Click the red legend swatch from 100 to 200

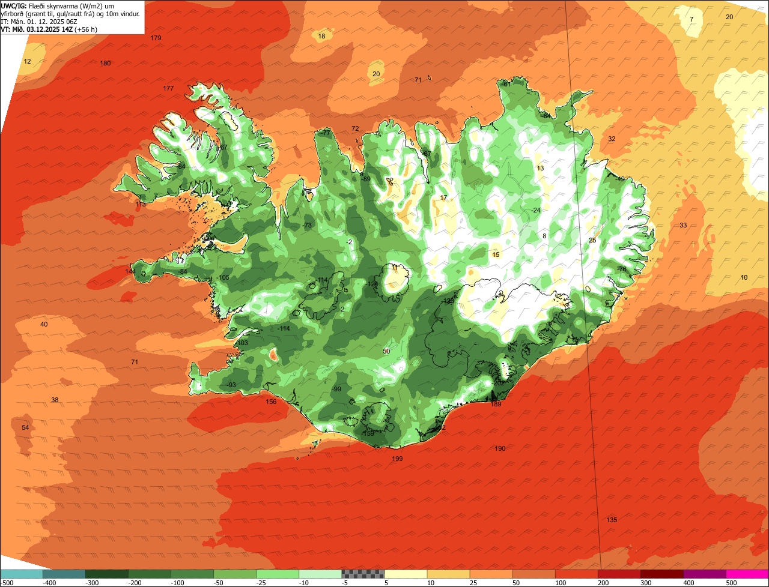click(576, 574)
